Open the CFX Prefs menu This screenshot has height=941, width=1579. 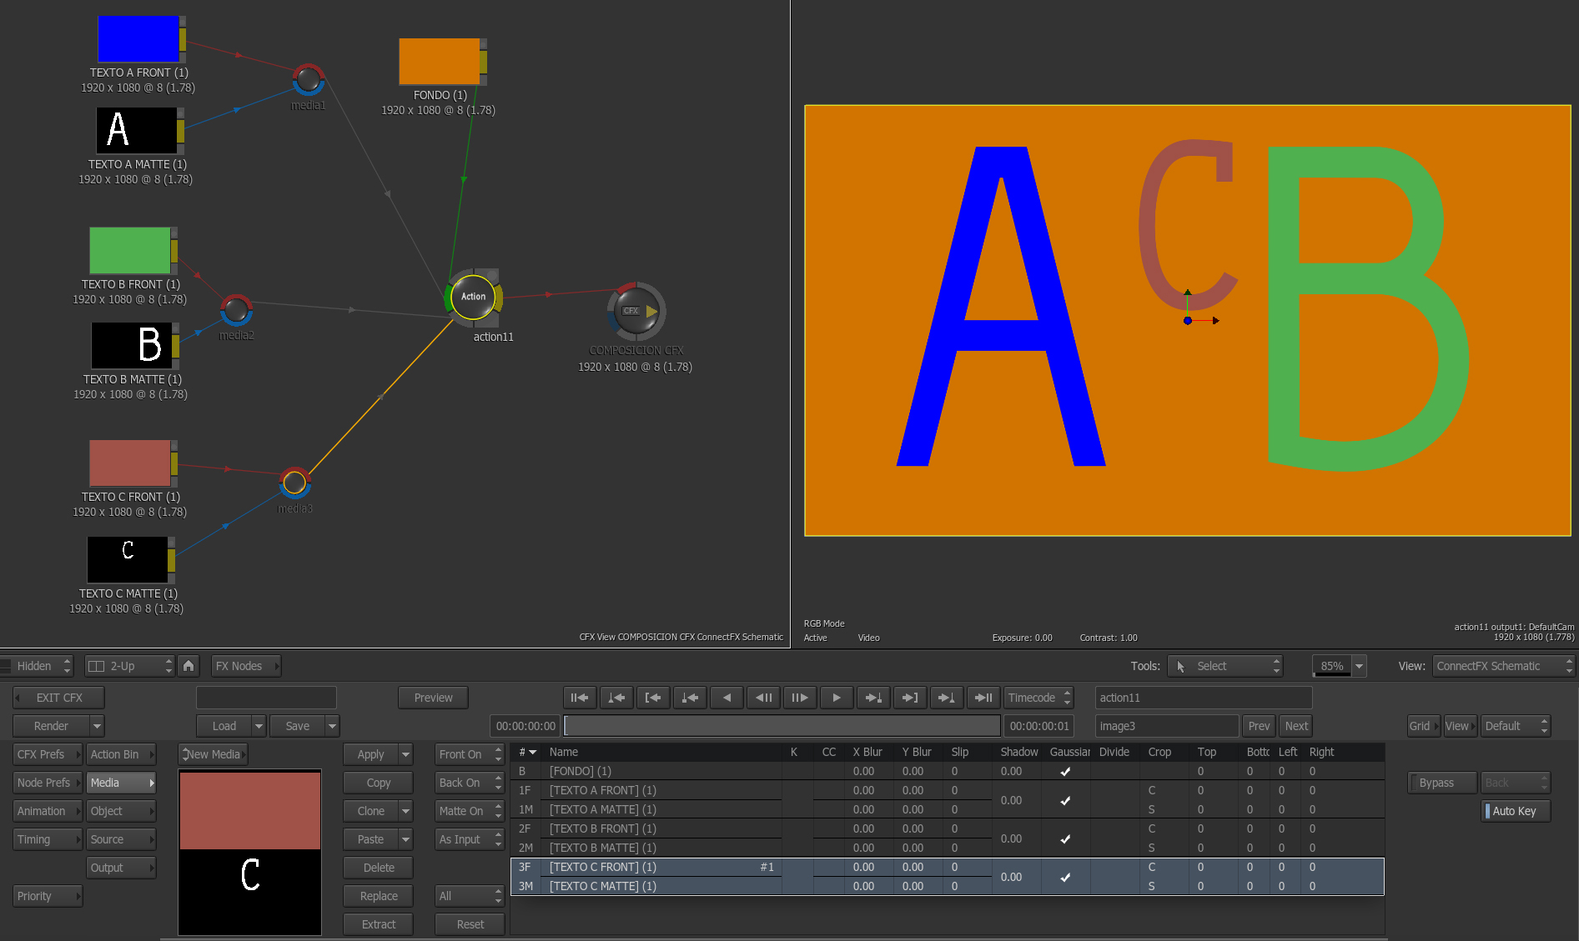pos(48,754)
